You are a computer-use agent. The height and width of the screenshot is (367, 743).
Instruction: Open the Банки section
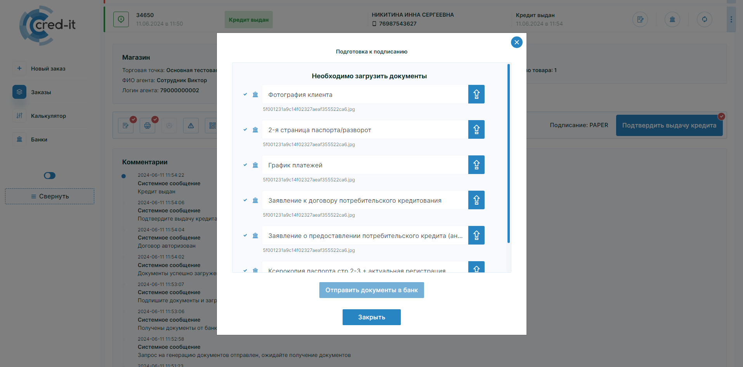(x=39, y=140)
